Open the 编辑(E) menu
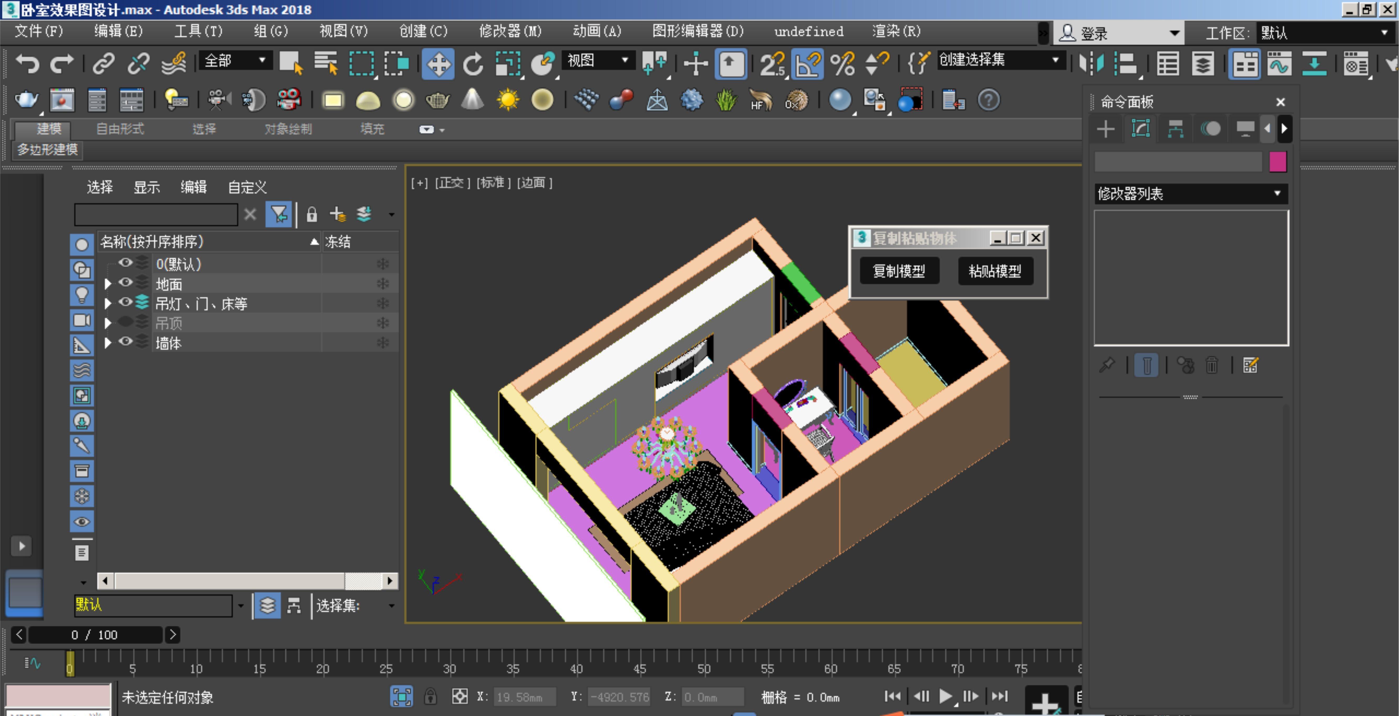Screen dimensions: 1399x716 point(118,31)
